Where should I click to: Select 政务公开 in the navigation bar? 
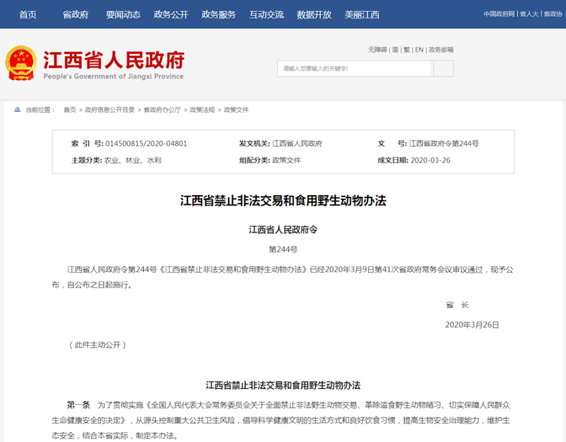[171, 15]
